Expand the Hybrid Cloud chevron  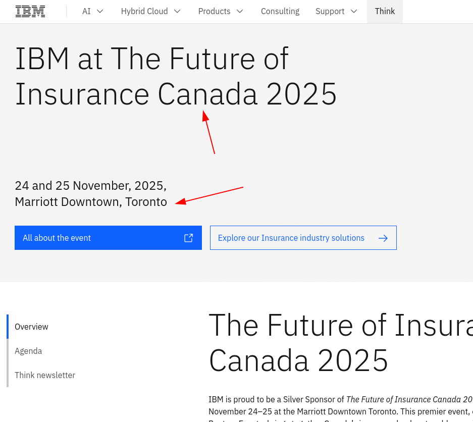click(177, 11)
